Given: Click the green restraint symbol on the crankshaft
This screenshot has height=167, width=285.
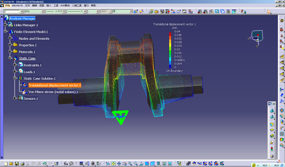Looking at the screenshot, I should [x=121, y=117].
